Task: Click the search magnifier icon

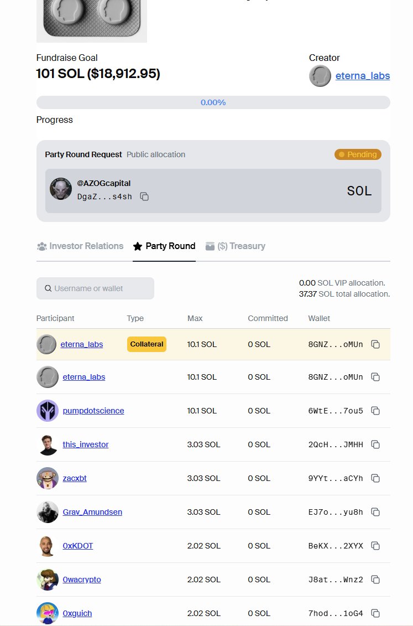Action: coord(48,288)
